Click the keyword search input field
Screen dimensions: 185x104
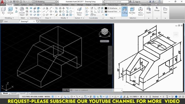coord(116,1)
